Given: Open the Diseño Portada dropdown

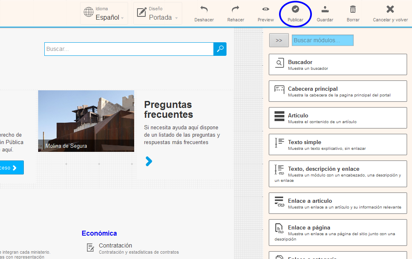Looking at the screenshot, I should (158, 14).
